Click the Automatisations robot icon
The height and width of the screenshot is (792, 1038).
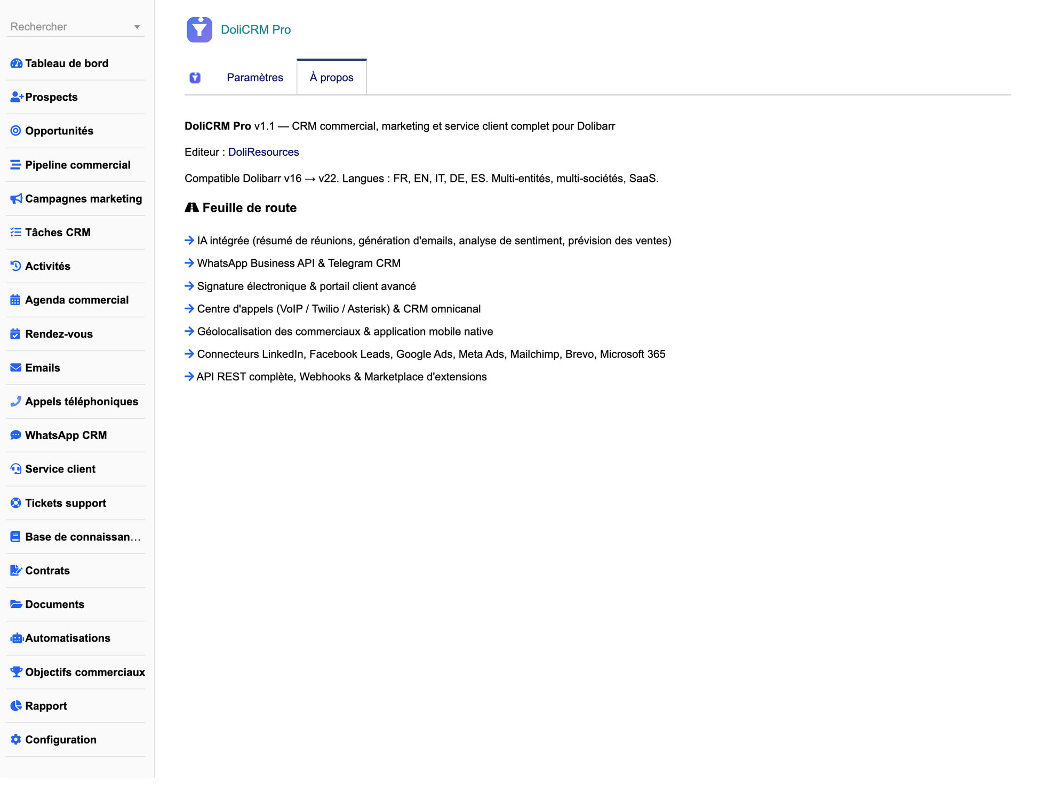point(17,638)
